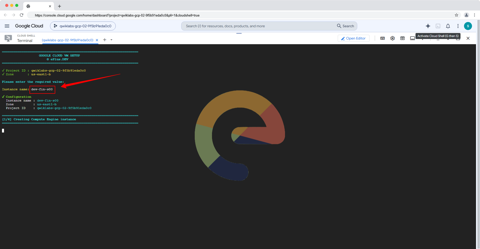Focus the resources search field
480x249 pixels.
tap(259, 26)
